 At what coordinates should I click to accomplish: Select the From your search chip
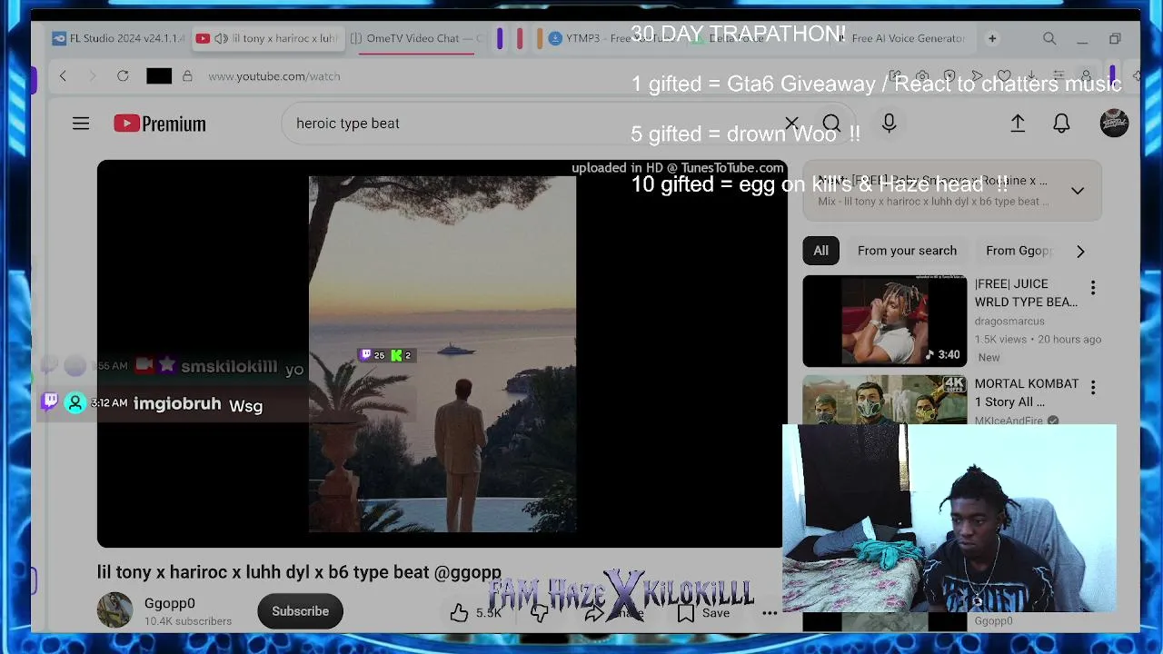(x=907, y=251)
